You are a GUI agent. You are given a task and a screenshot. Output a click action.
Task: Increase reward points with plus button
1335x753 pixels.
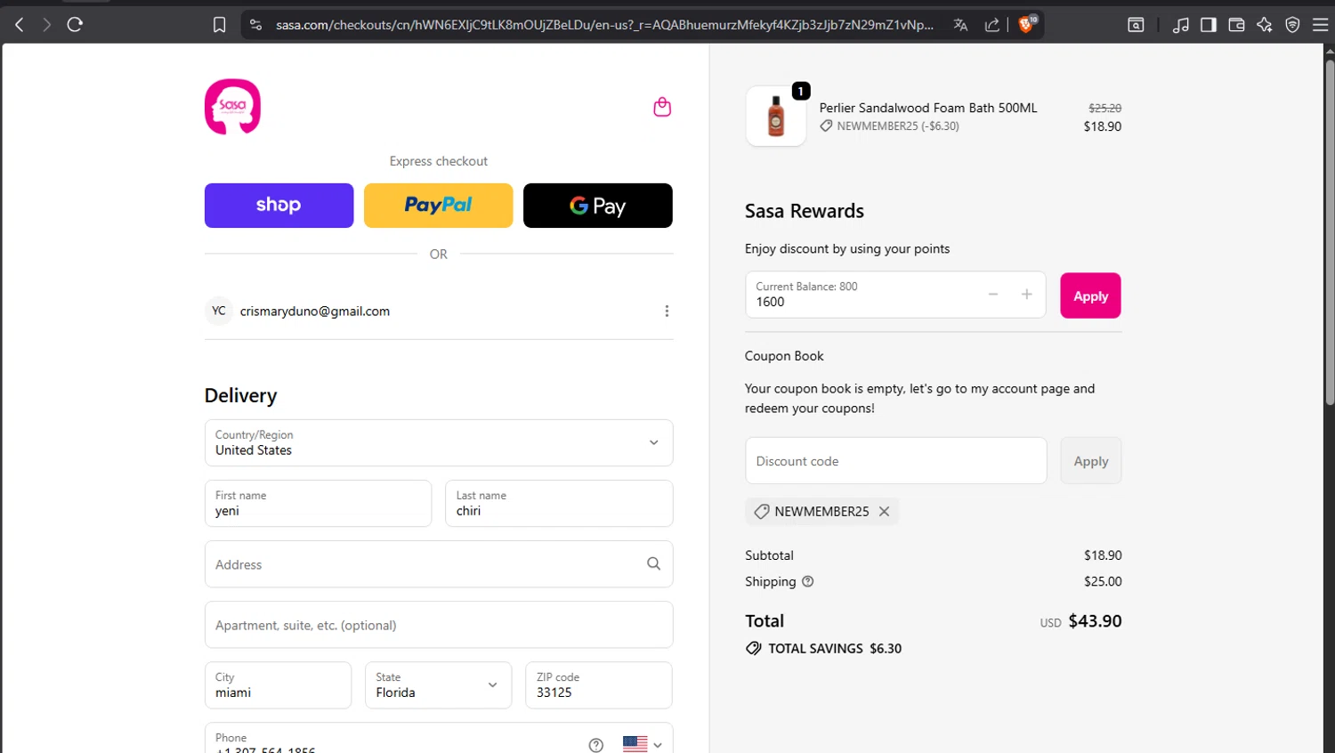pyautogui.click(x=1026, y=295)
